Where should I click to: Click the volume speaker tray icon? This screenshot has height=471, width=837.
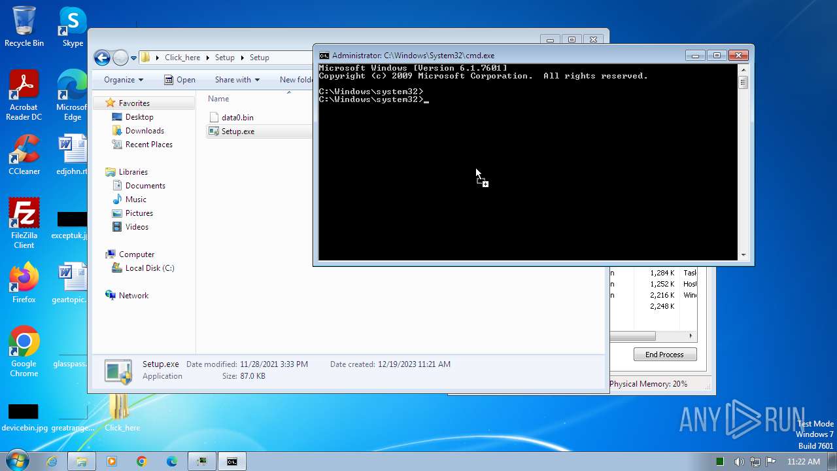(x=738, y=462)
